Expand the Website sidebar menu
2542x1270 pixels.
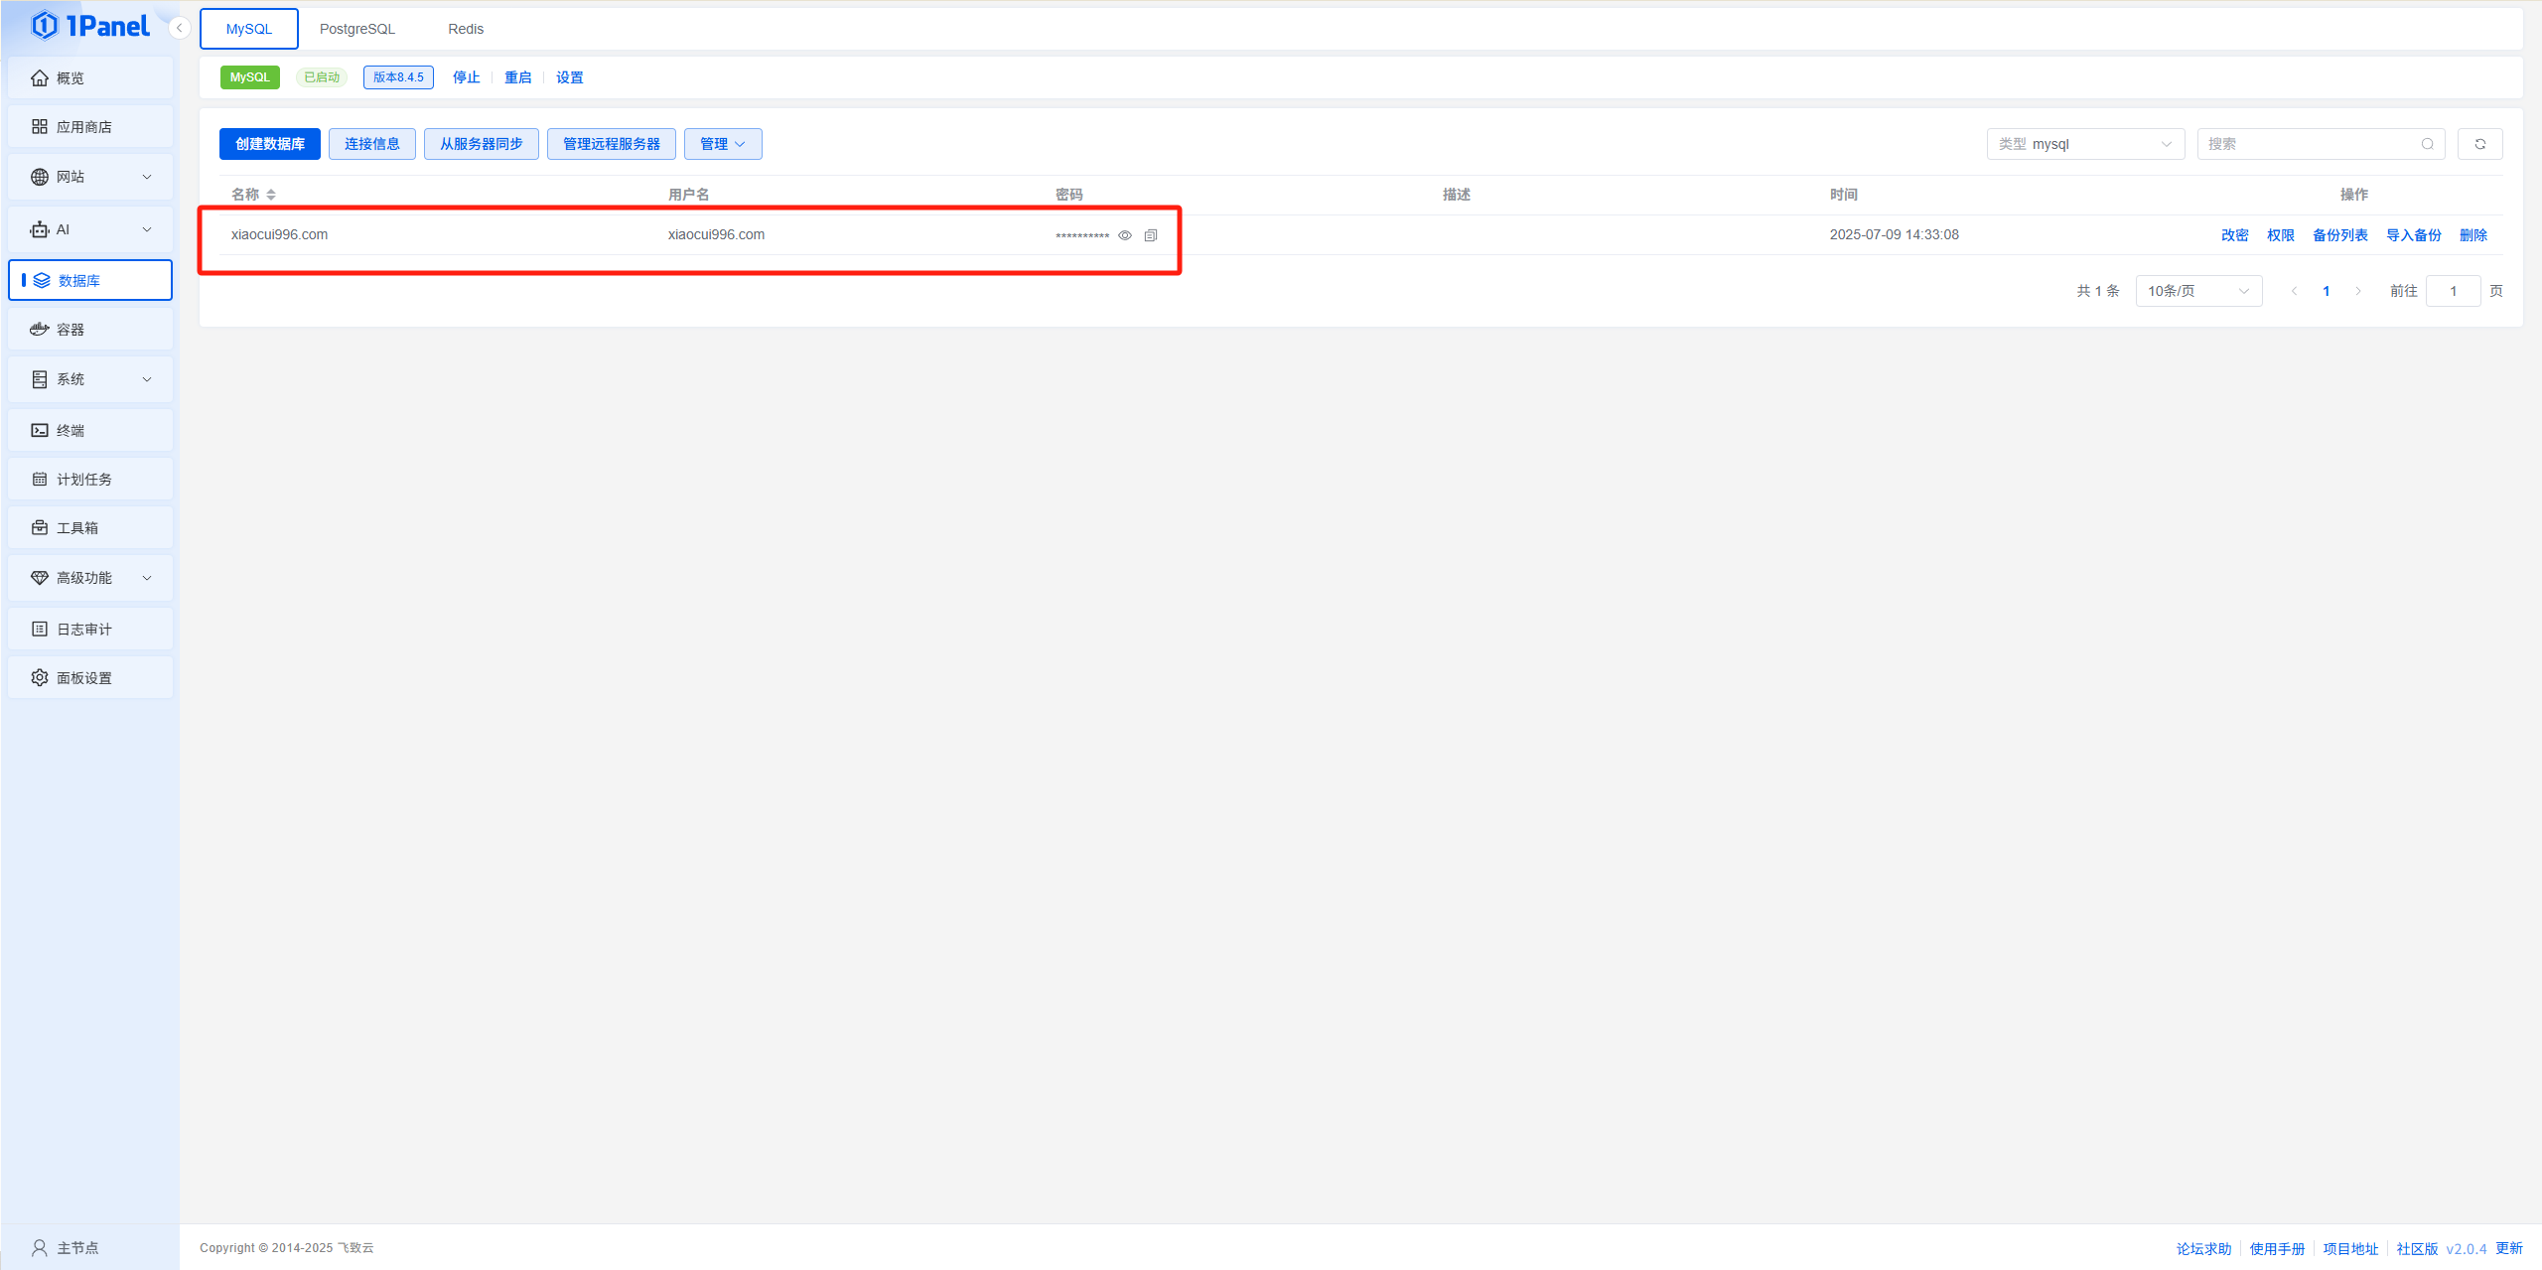[x=89, y=176]
